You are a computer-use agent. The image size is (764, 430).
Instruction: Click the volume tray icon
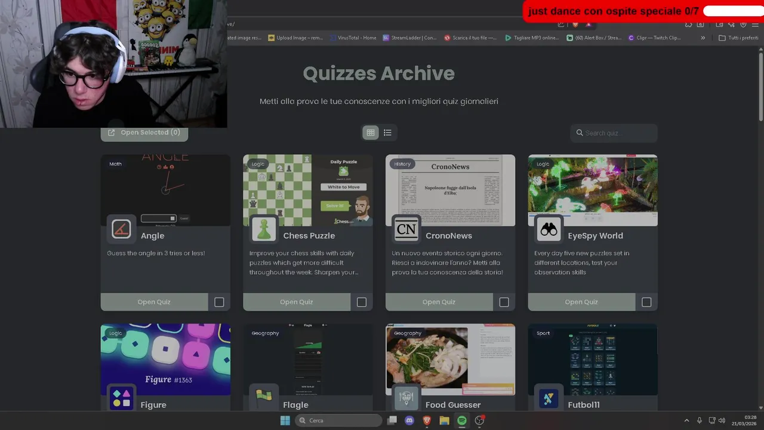(722, 420)
